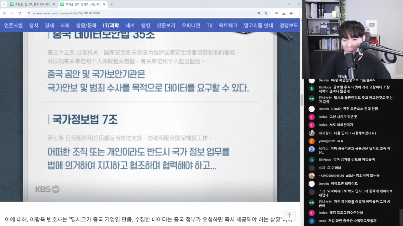Click the zoom magnifier icon in address bar
This screenshot has width=403, height=226.
coord(259,13)
